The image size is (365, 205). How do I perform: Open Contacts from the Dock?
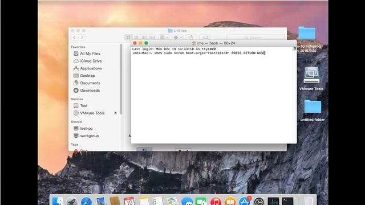(x=115, y=201)
